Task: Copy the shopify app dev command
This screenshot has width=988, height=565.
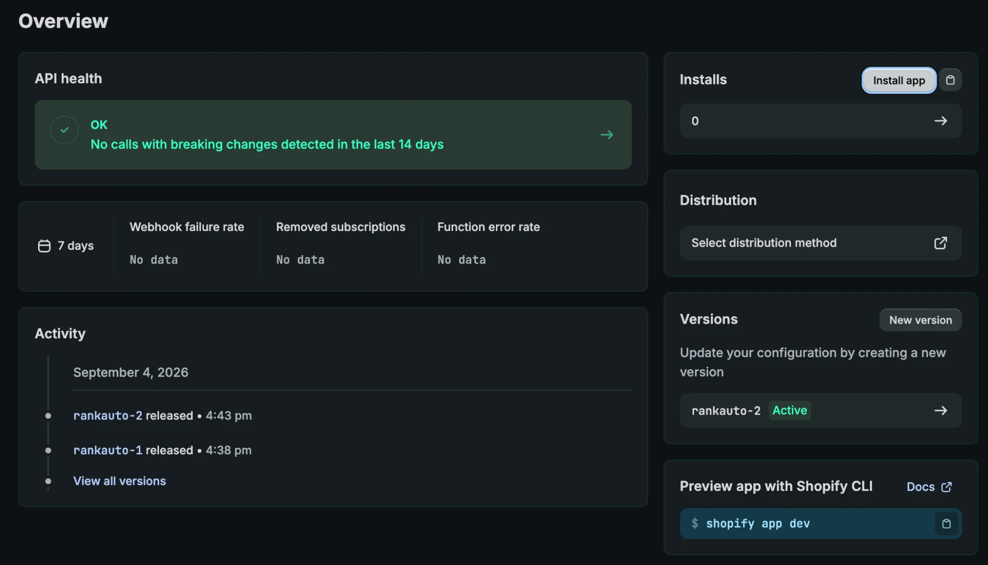Action: [x=946, y=524]
